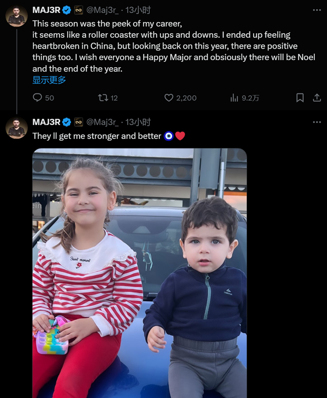Open the 13小时 timestamp on the second tweet
This screenshot has height=398, width=327.
(x=138, y=122)
